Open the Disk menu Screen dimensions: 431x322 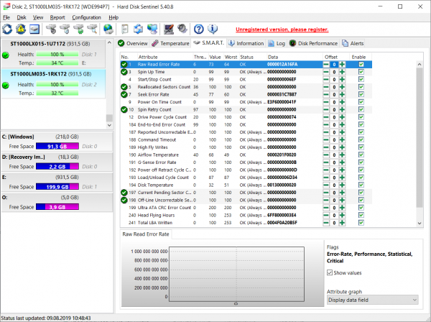click(22, 17)
